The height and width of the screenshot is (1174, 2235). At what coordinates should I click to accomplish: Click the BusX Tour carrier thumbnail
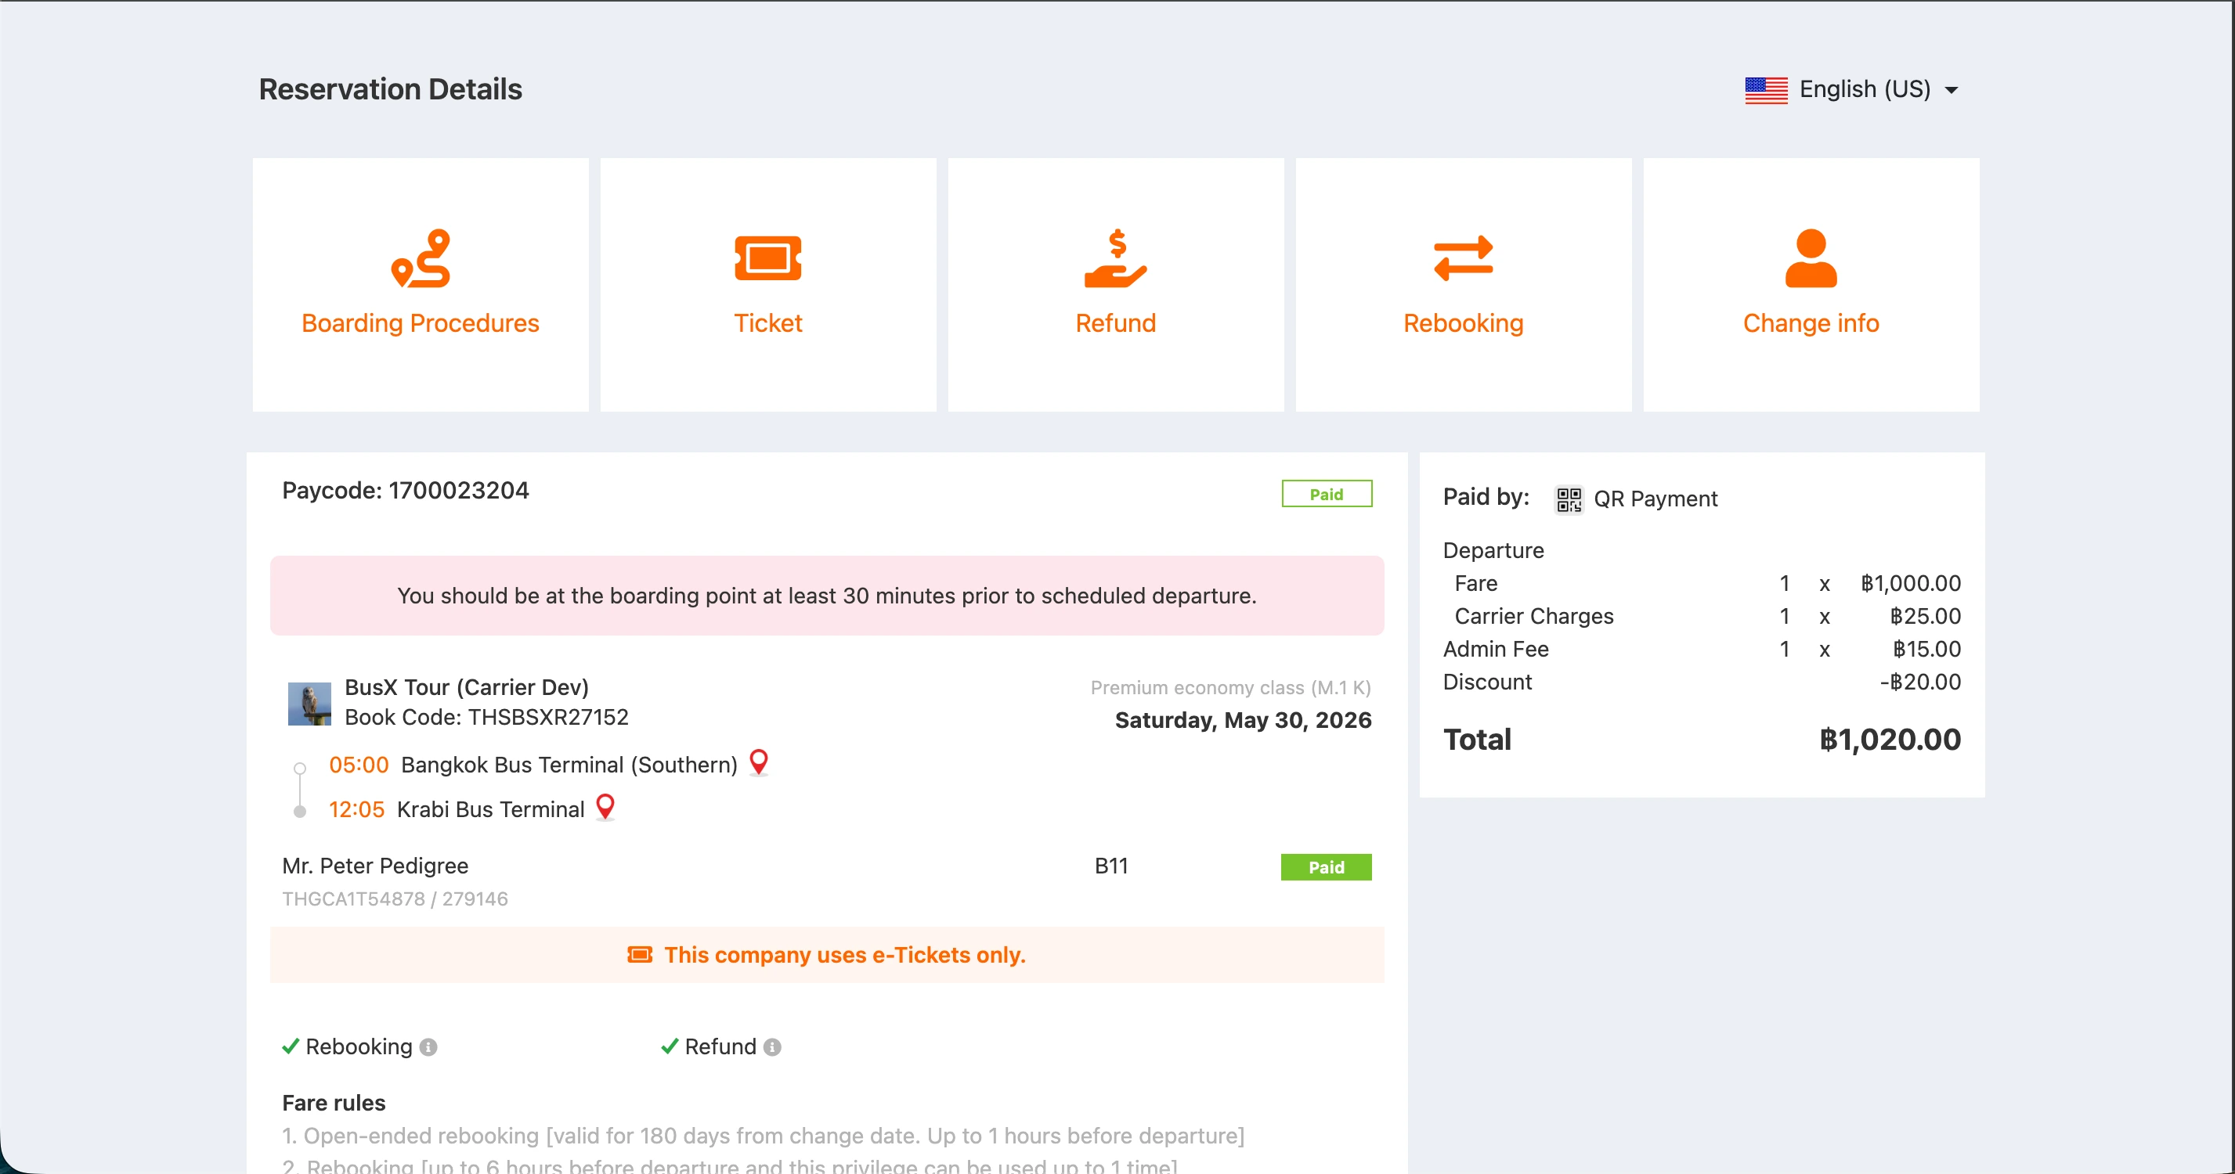309,703
